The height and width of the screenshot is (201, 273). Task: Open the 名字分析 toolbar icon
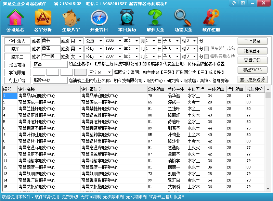pyautogui.click(x=43, y=20)
